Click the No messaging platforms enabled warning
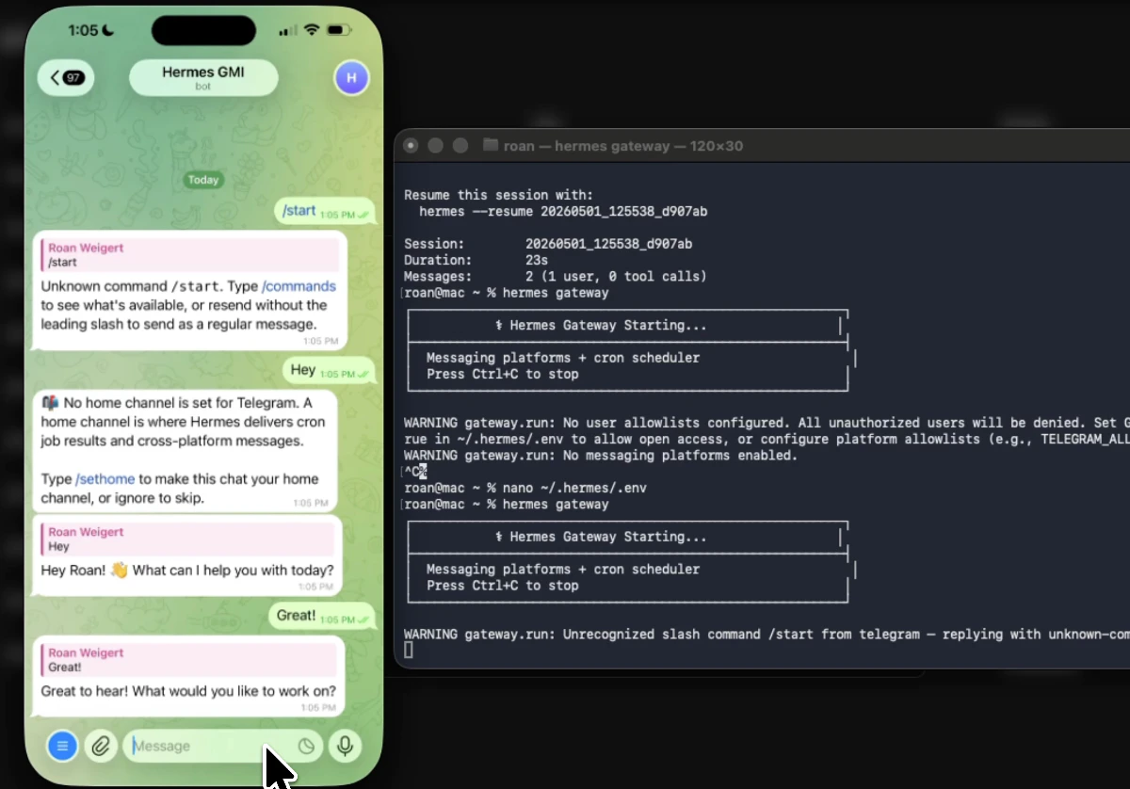Viewport: 1130px width, 789px height. click(x=601, y=456)
